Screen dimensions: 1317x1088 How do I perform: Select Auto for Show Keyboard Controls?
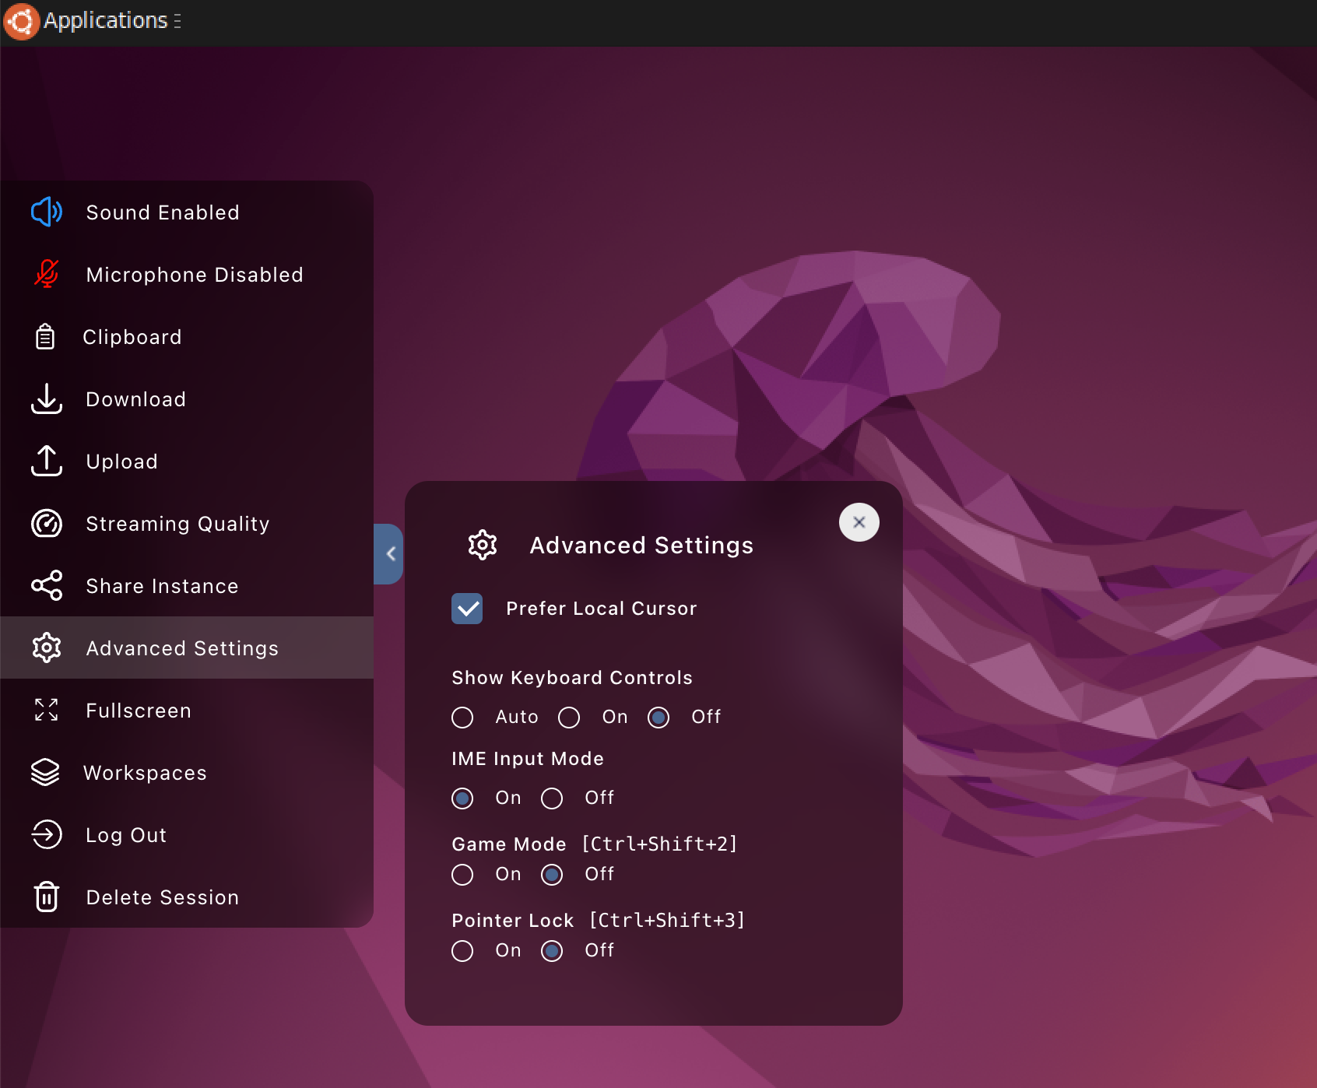pos(462,718)
